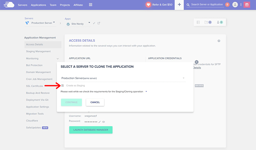Click the team members icon with 0

[x=220, y=22]
